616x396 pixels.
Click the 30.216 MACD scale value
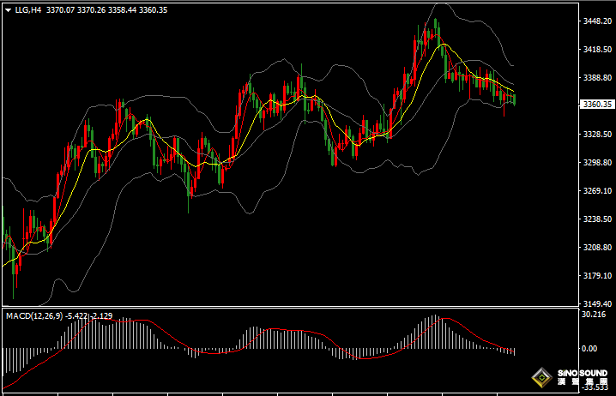click(593, 315)
